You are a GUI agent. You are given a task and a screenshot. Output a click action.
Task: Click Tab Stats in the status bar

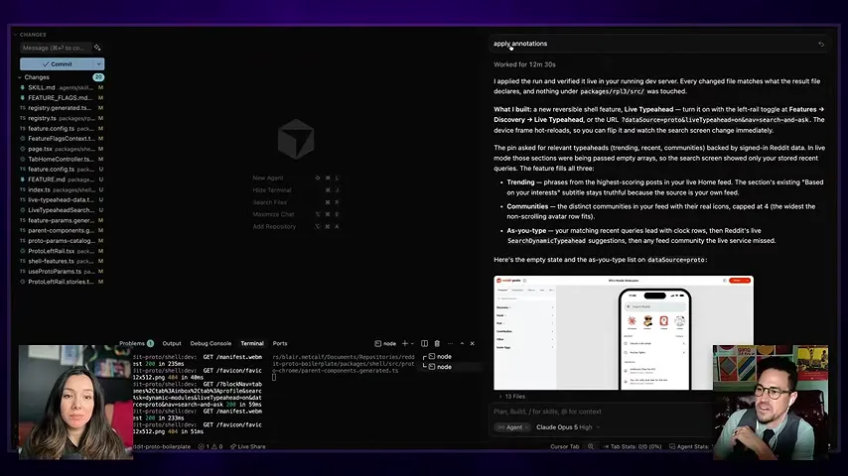click(632, 447)
